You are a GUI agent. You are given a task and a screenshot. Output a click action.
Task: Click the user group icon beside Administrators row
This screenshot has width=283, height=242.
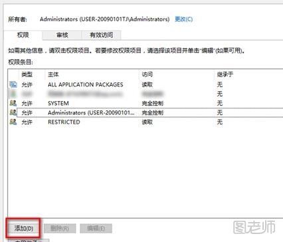[x=13, y=112]
